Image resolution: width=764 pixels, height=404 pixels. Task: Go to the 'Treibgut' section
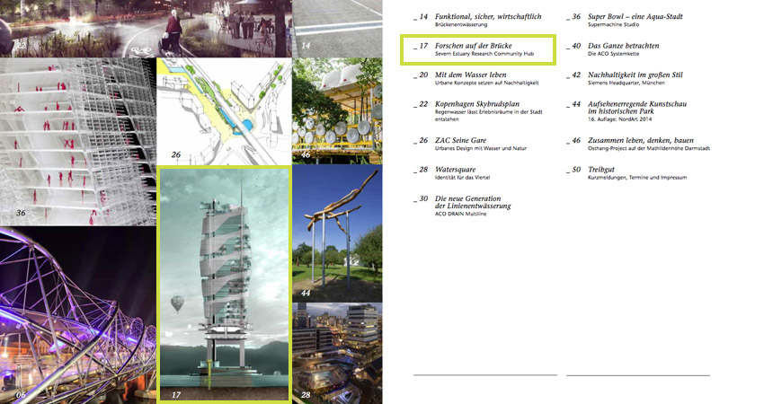600,170
